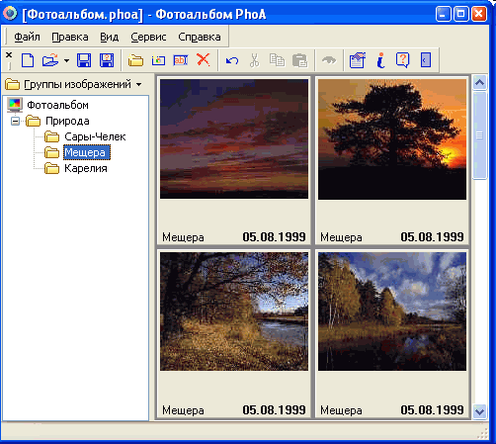Click the scrollbar down arrow in thumbnails
Viewport: 496px width, 444px height.
[x=479, y=411]
